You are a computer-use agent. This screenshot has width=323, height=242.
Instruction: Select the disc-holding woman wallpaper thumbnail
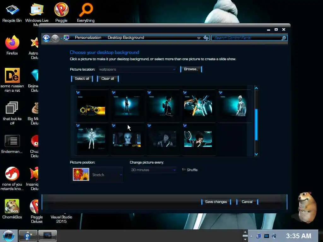point(198,139)
